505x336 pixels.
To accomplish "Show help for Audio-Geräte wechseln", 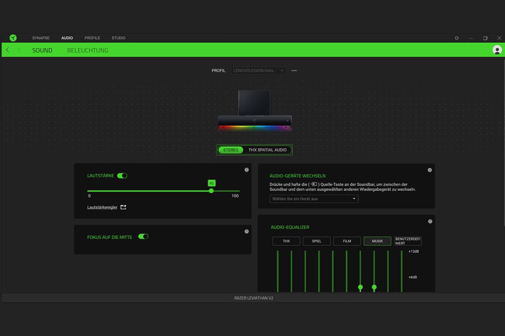I will (430, 170).
